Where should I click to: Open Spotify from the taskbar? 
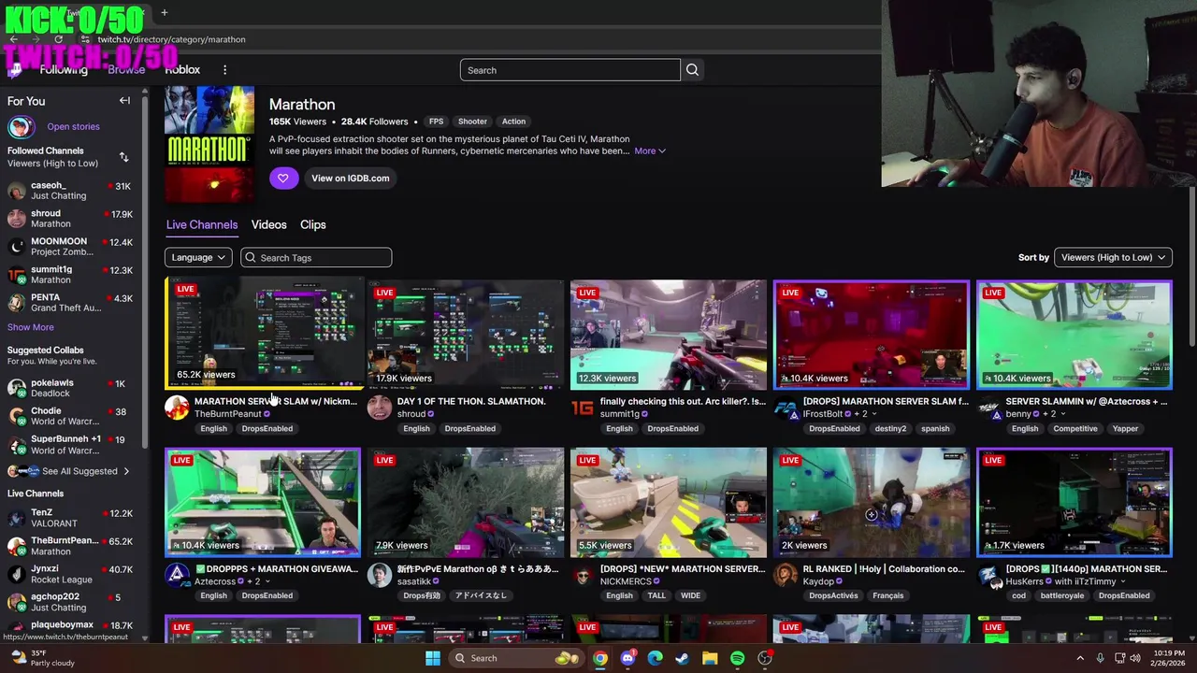pyautogui.click(x=737, y=658)
